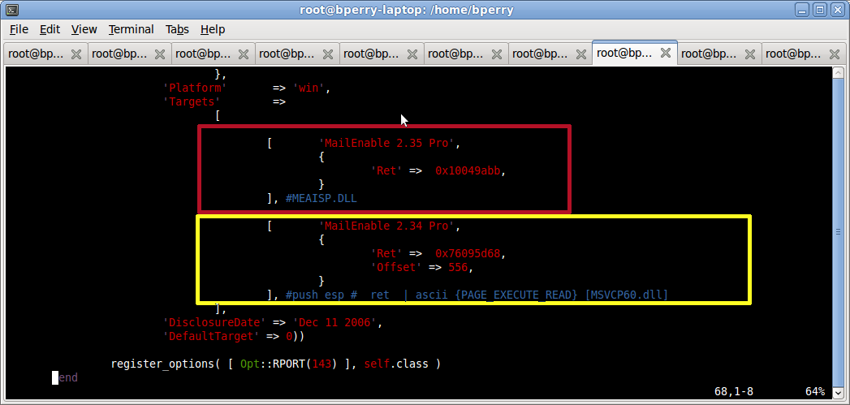Switch to the first terminal tab

(x=45, y=54)
